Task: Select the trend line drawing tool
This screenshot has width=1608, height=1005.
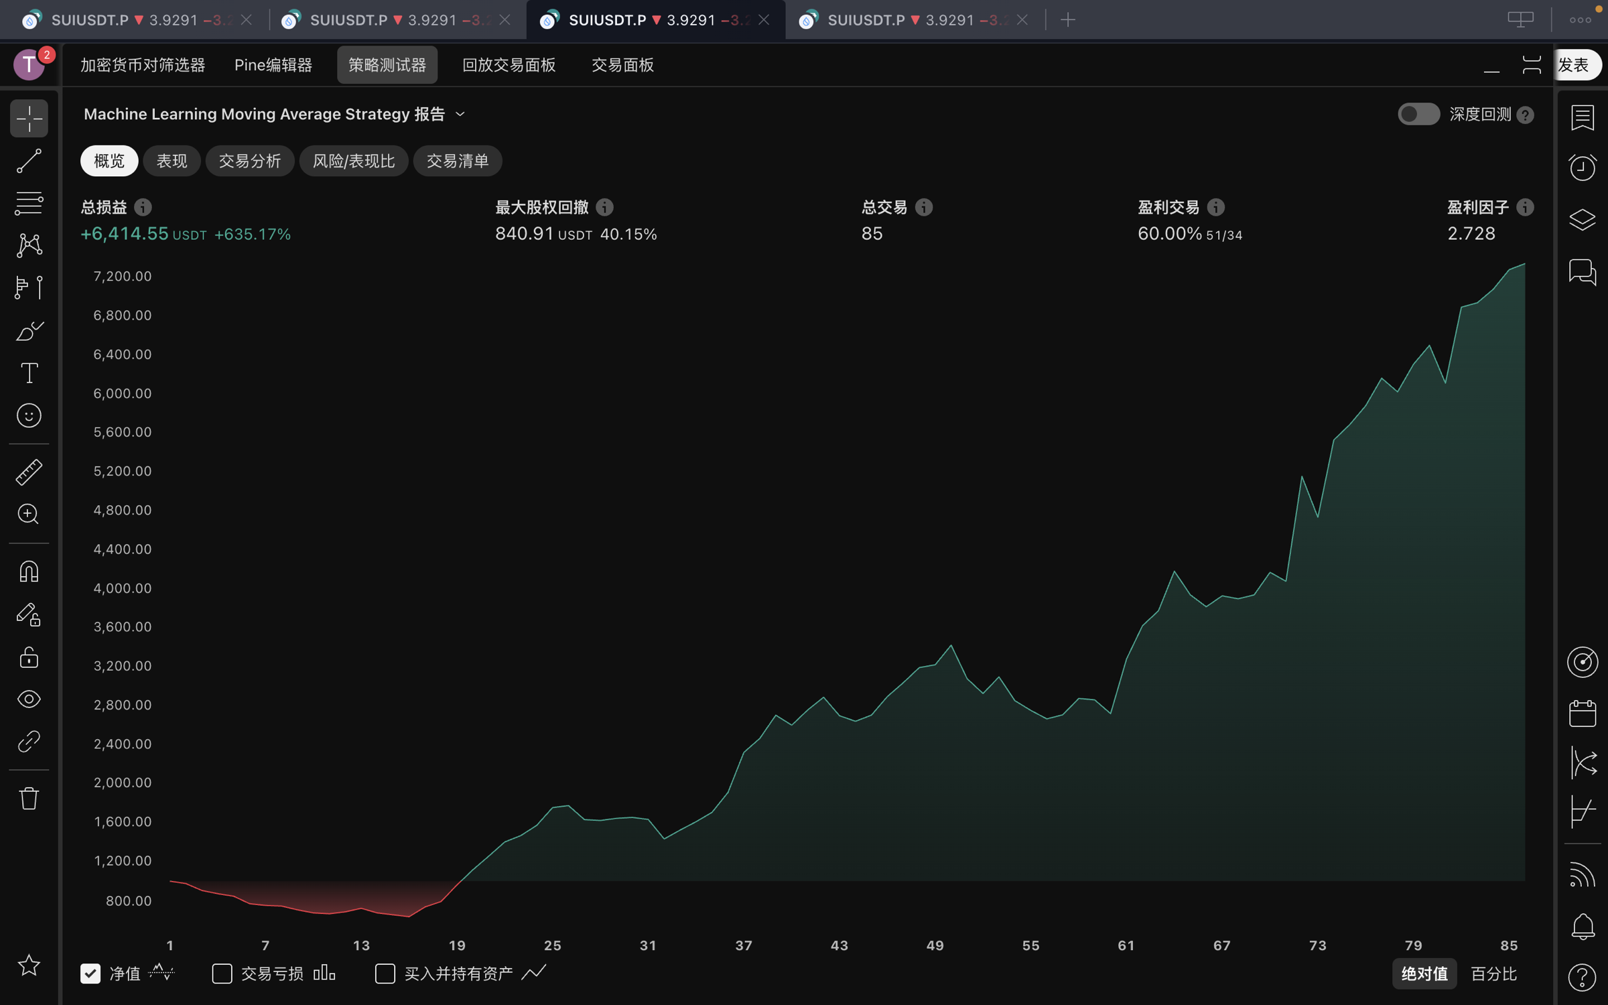Action: pyautogui.click(x=29, y=161)
